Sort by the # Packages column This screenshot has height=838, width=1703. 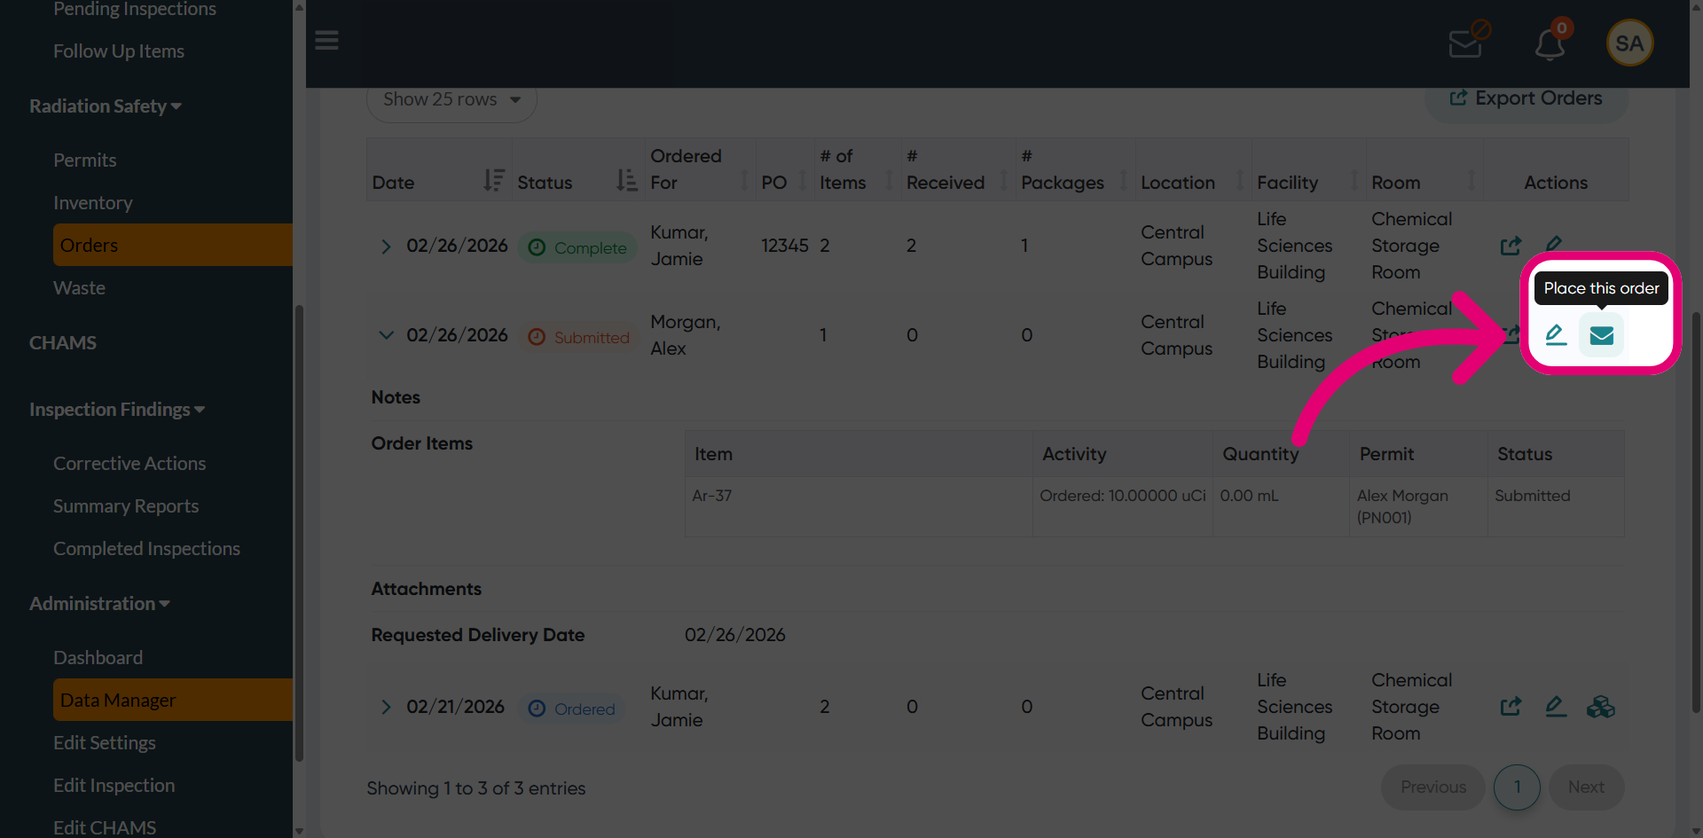point(1075,169)
